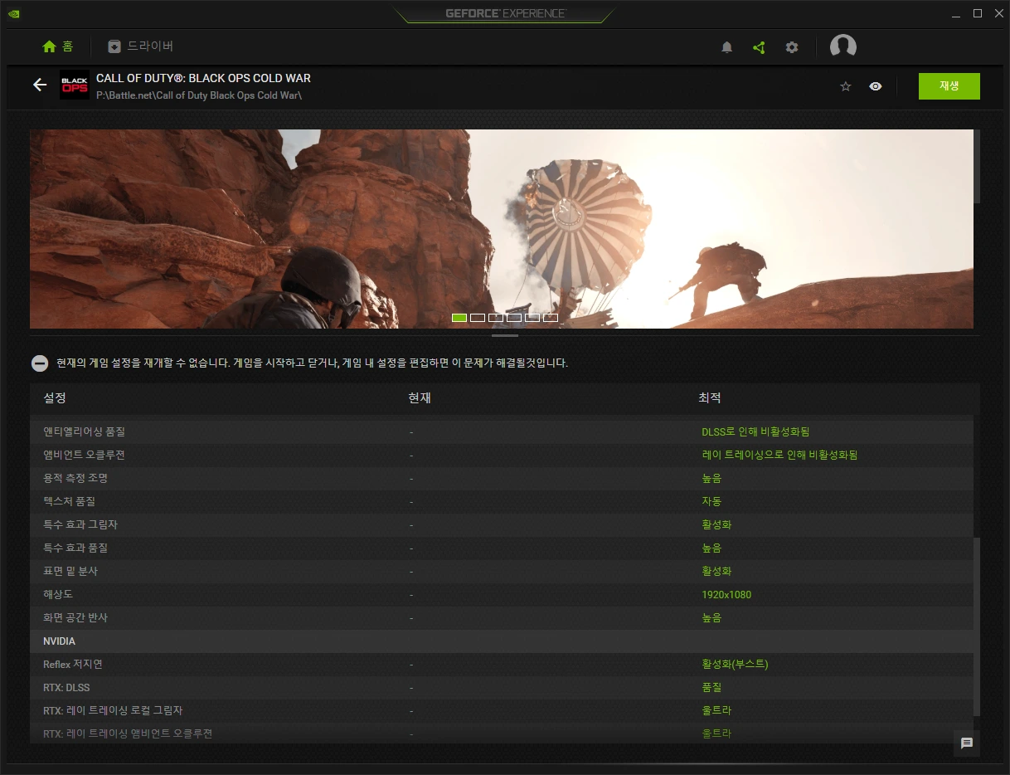
Task: Select RTX: 레이 트레이싱 로컬 그림자 row
Action: (502, 711)
